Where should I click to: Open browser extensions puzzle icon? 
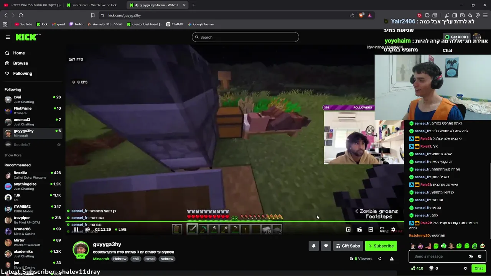(x=427, y=15)
